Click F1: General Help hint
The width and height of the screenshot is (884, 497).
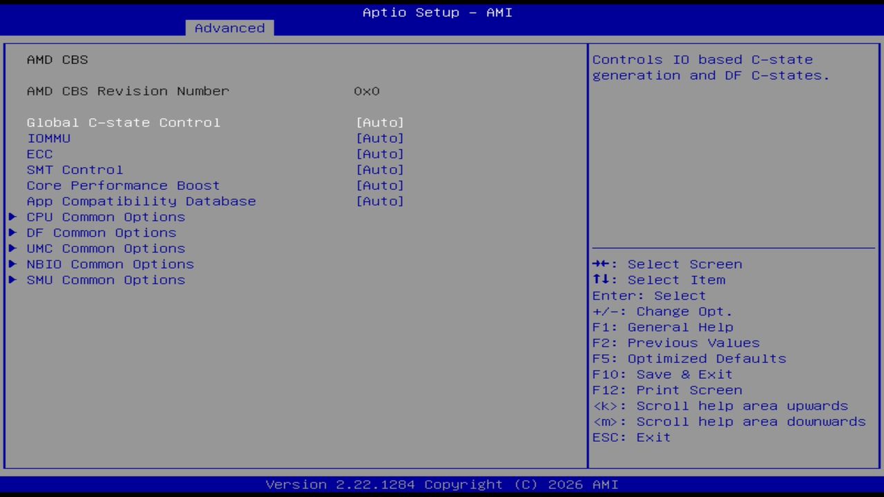tap(662, 327)
